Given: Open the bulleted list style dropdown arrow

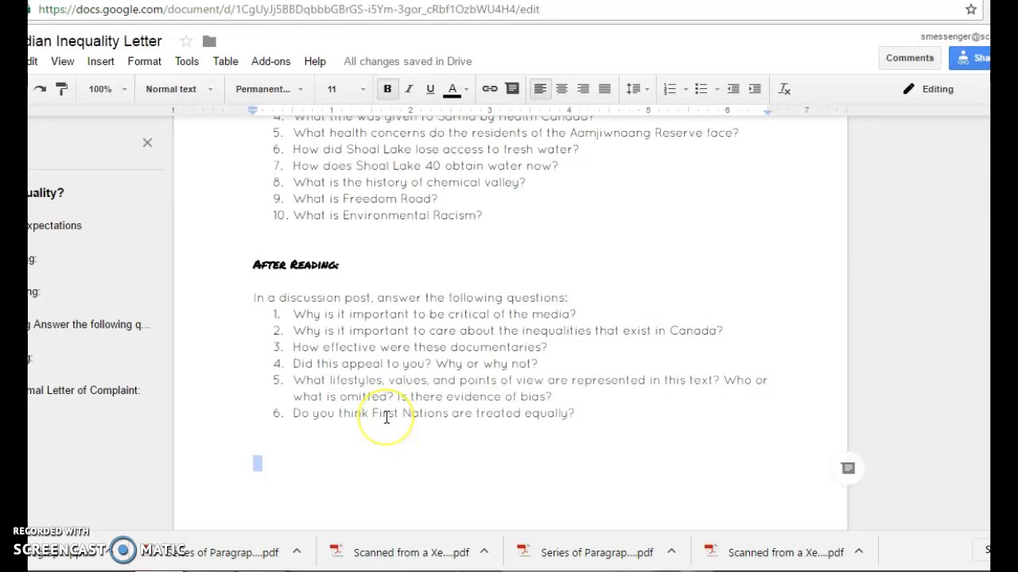Looking at the screenshot, I should coord(717,90).
